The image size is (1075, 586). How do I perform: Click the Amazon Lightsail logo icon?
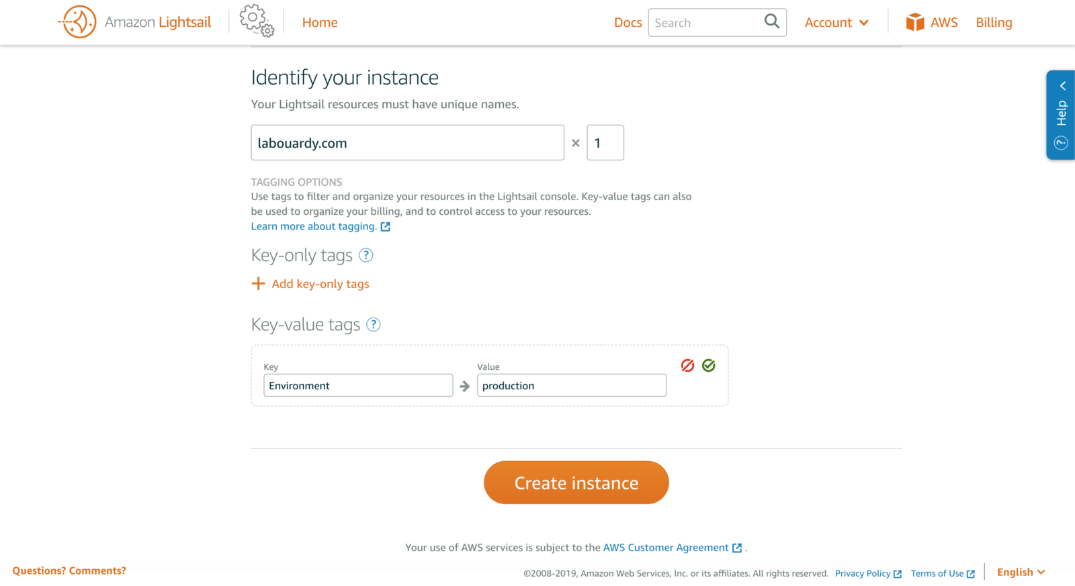pos(78,22)
